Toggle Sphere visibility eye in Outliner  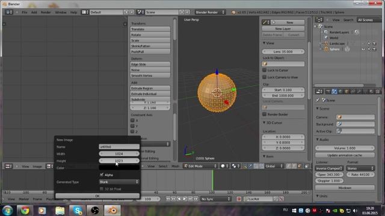pyautogui.click(x=363, y=49)
